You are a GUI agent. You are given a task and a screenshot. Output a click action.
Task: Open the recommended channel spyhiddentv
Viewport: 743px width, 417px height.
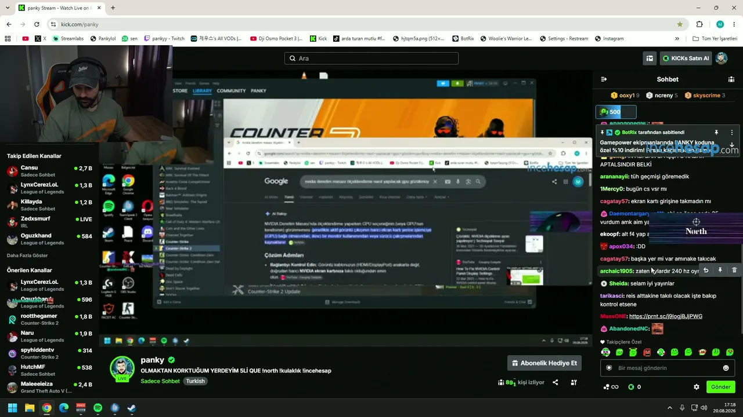(49, 353)
